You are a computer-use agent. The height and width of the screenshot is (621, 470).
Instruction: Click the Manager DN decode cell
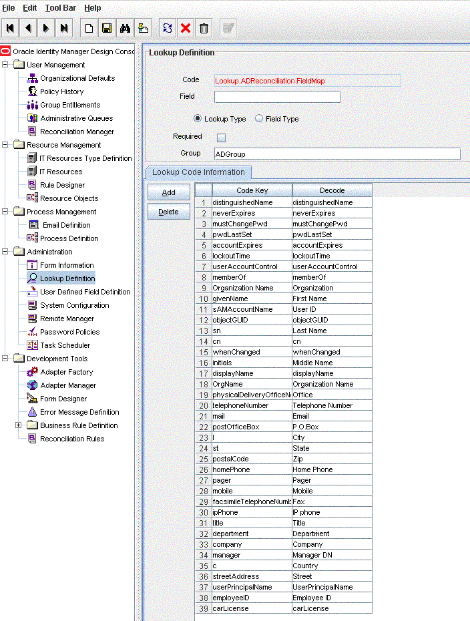click(332, 556)
